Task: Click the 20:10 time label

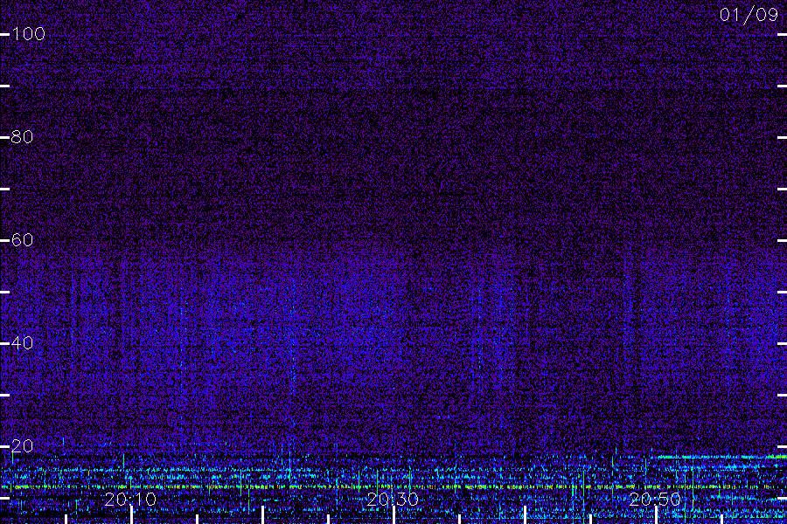Action: [130, 500]
